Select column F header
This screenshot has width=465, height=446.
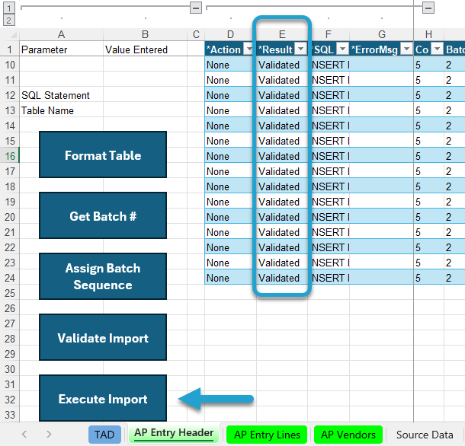[329, 34]
